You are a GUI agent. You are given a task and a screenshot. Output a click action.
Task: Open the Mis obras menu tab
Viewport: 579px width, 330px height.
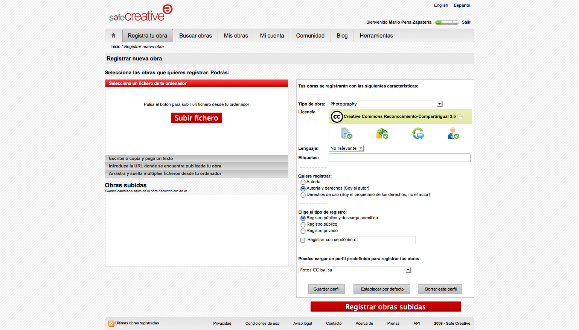tap(236, 36)
